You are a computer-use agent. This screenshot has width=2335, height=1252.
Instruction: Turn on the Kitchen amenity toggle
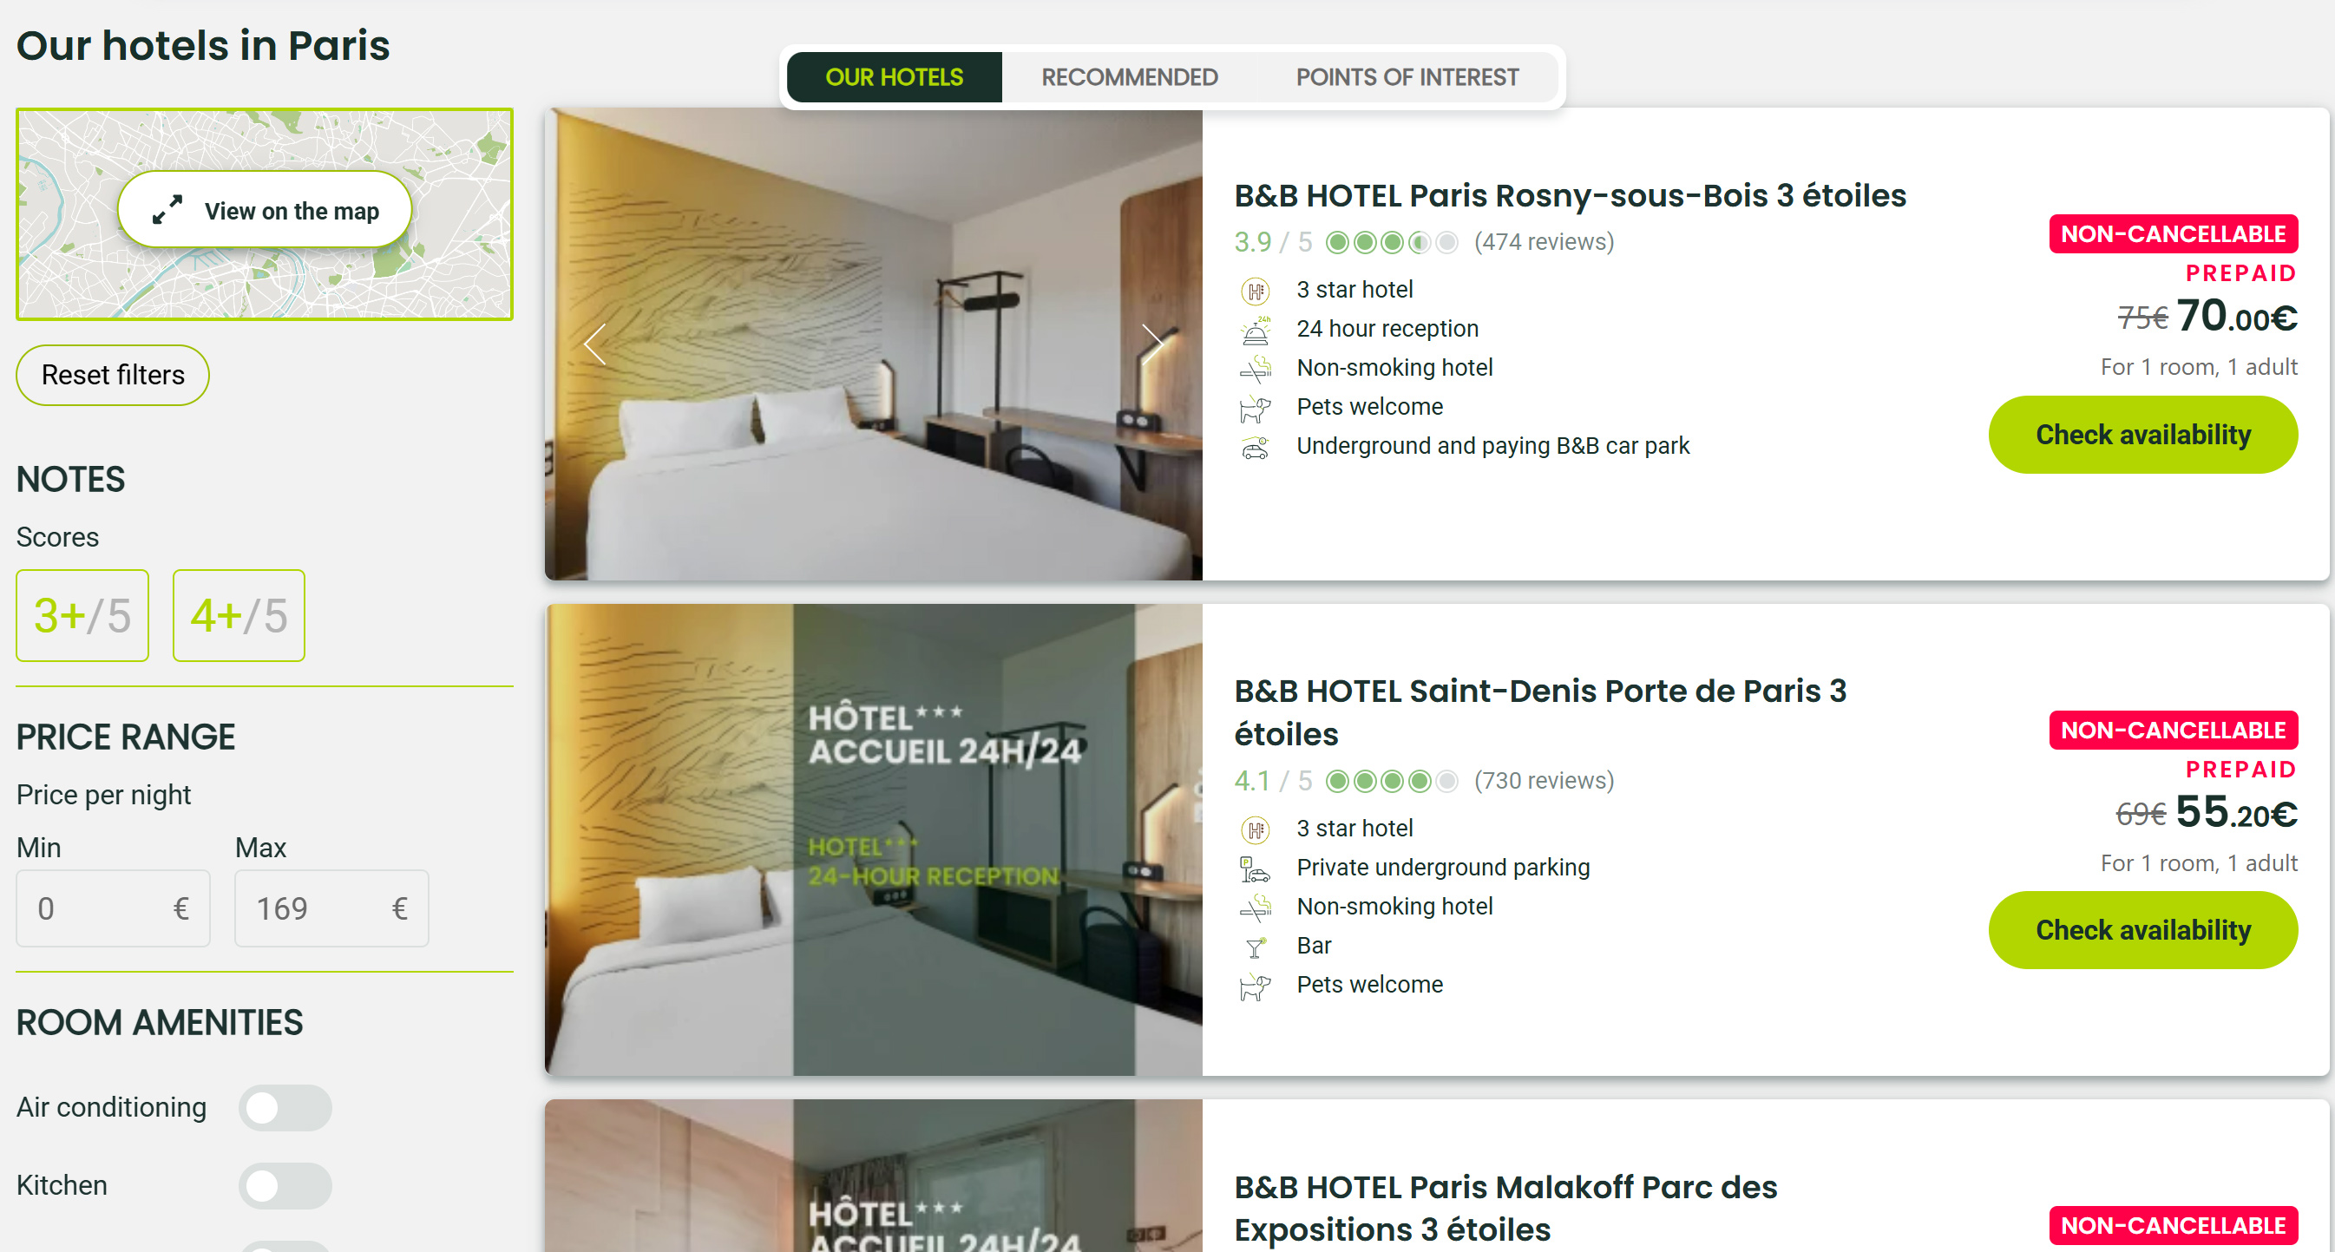click(x=285, y=1185)
